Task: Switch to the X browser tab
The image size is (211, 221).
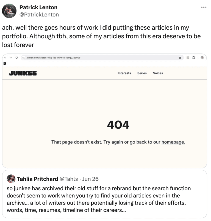Action: point(5,64)
